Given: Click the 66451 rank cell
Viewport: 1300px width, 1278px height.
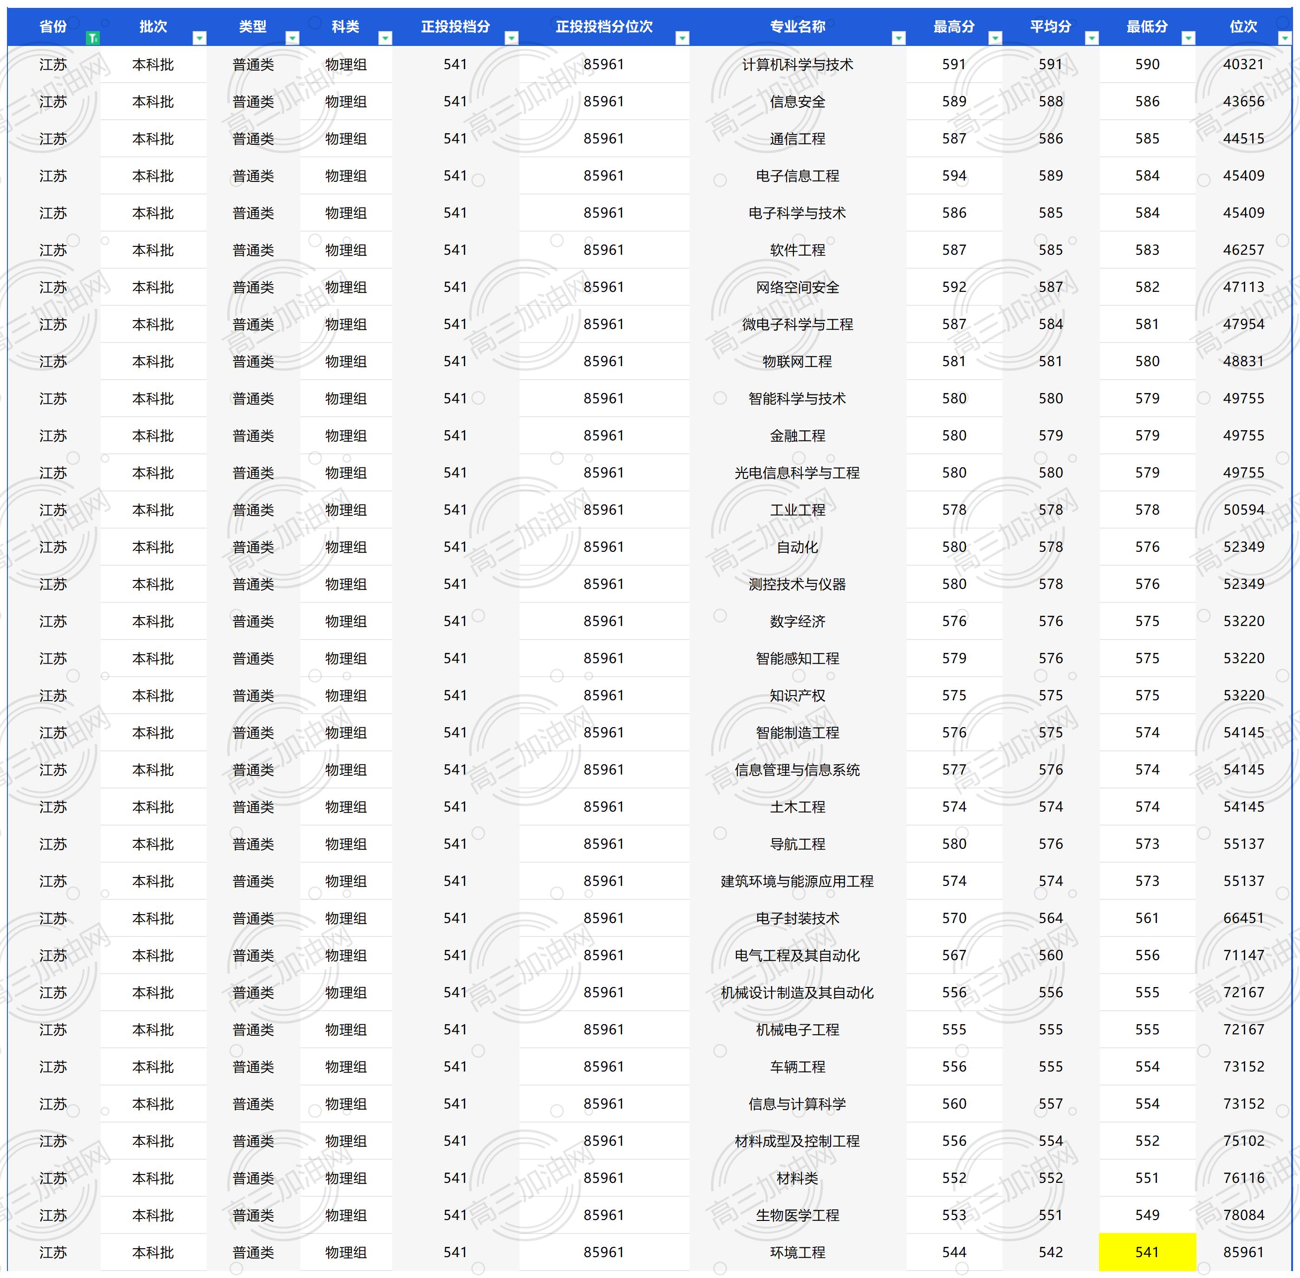Looking at the screenshot, I should [1244, 919].
